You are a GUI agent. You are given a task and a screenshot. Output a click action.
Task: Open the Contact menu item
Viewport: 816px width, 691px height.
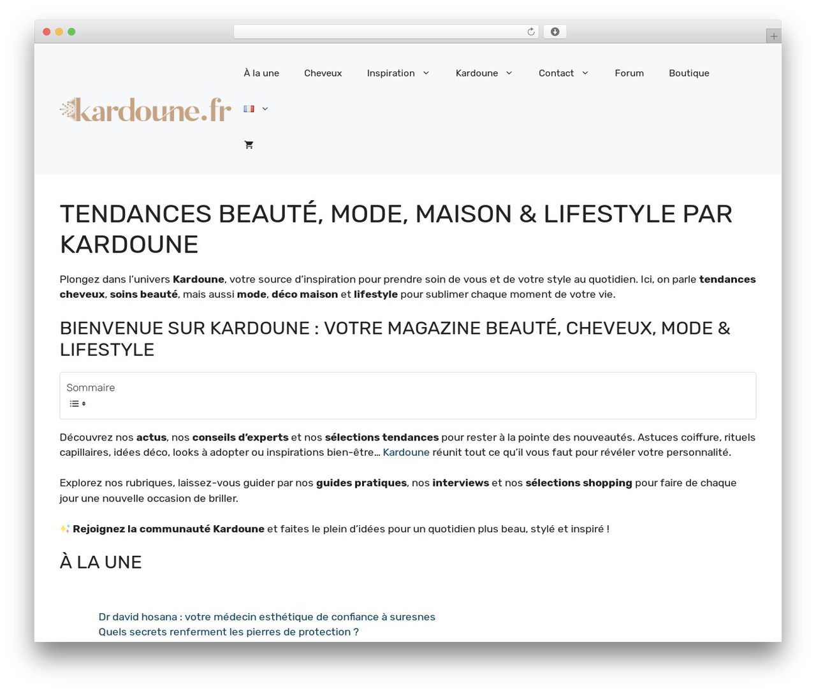pyautogui.click(x=556, y=73)
